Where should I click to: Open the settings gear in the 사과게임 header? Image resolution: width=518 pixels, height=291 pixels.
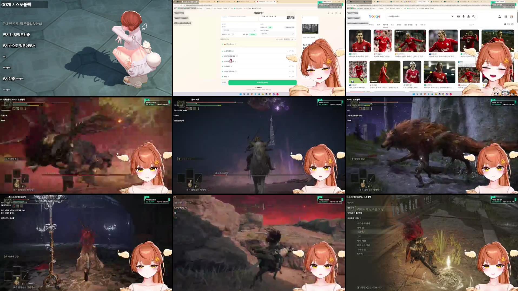coord(341,13)
